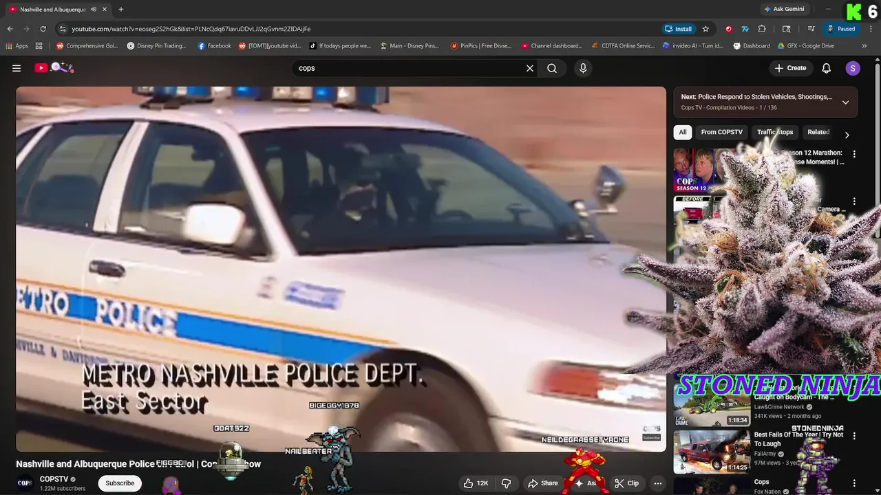Show more filter chips arrow
The height and width of the screenshot is (495, 881).
coord(847,135)
